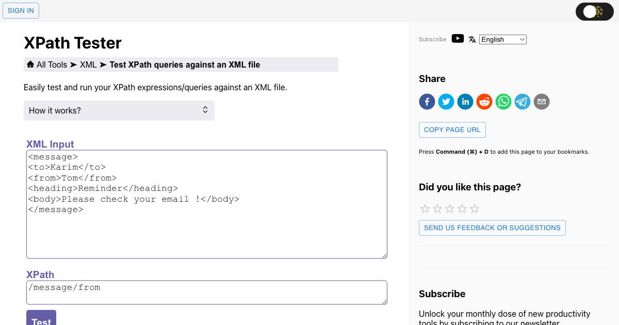The width and height of the screenshot is (619, 325).
Task: Share the page on LinkedIn
Action: pos(465,102)
